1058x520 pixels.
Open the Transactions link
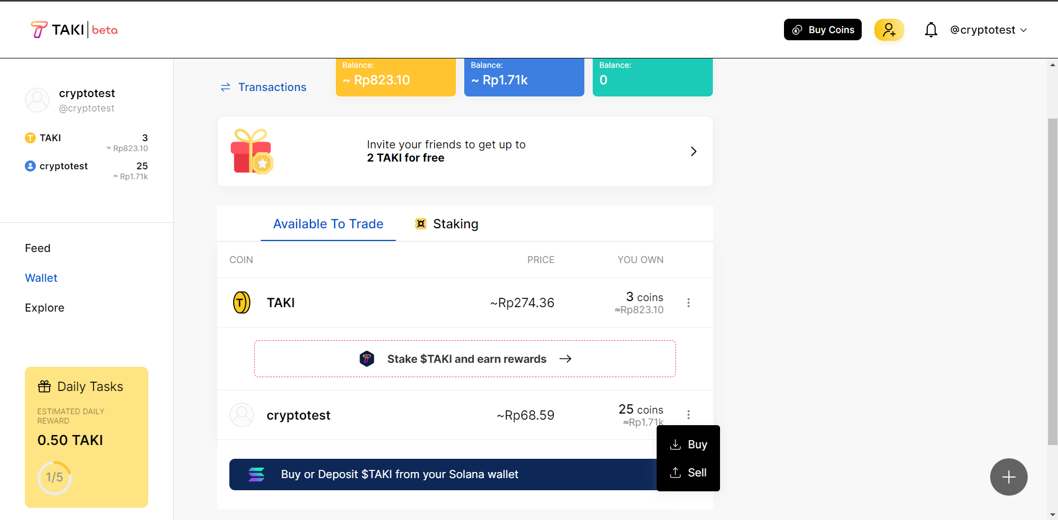coord(264,87)
